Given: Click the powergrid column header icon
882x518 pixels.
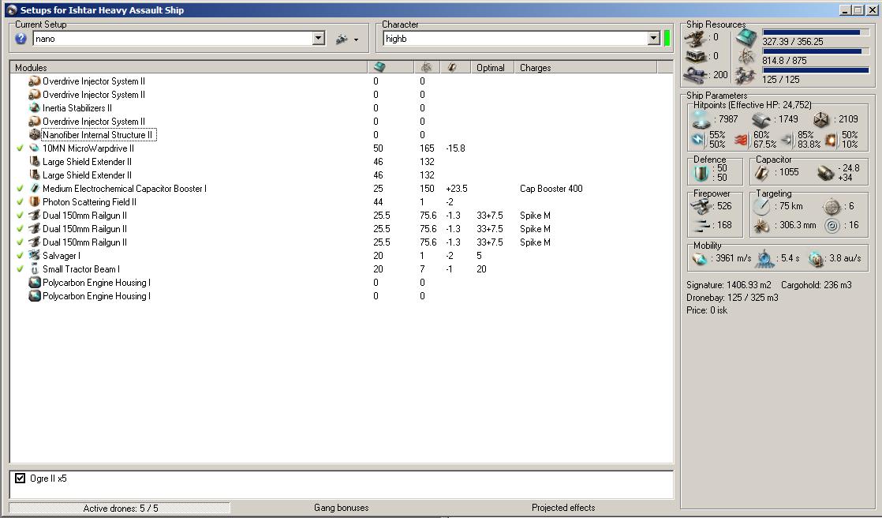Looking at the screenshot, I should pyautogui.click(x=426, y=68).
